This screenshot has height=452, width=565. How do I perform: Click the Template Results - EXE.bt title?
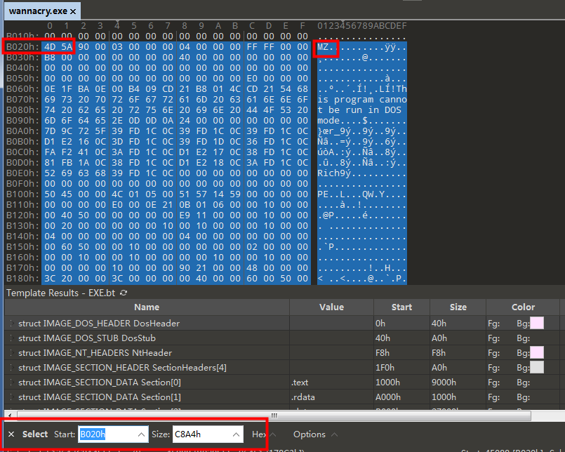tap(60, 293)
